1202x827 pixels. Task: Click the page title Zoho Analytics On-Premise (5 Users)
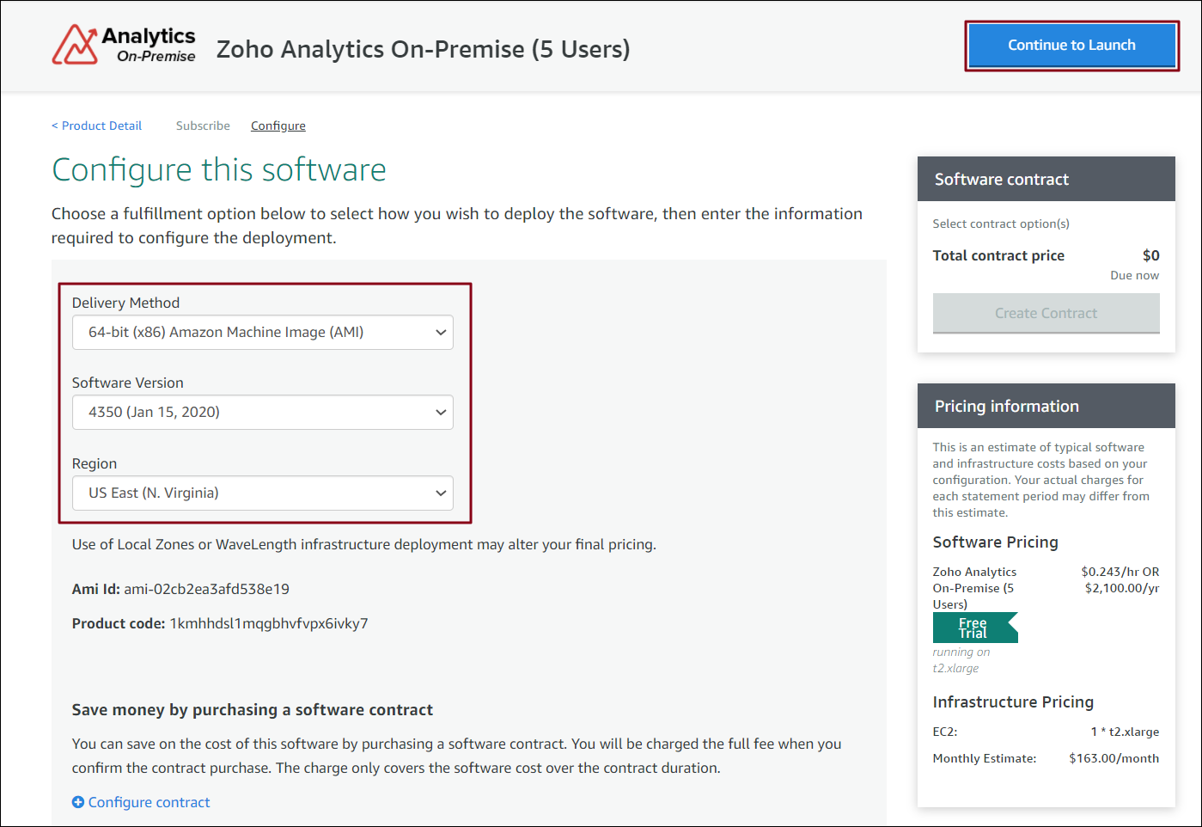pyautogui.click(x=424, y=49)
